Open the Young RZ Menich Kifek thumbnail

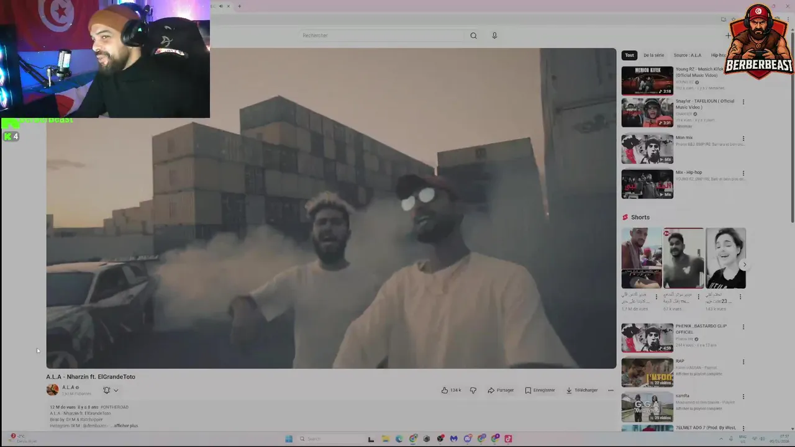(x=647, y=80)
